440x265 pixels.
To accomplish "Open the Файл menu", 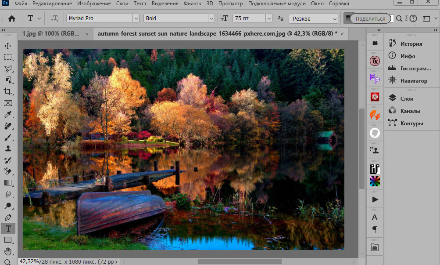I will coord(21,4).
